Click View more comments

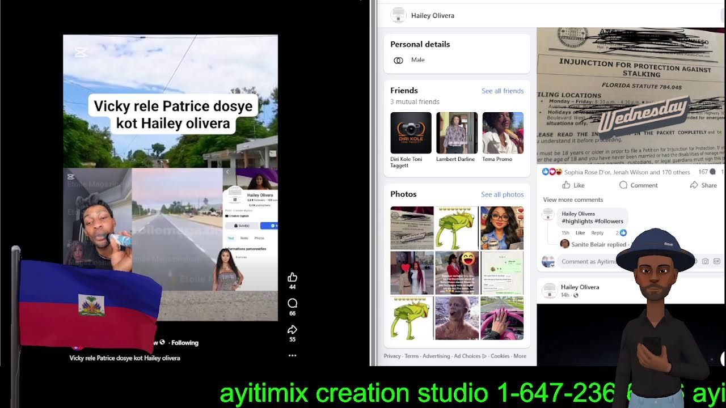(x=573, y=199)
